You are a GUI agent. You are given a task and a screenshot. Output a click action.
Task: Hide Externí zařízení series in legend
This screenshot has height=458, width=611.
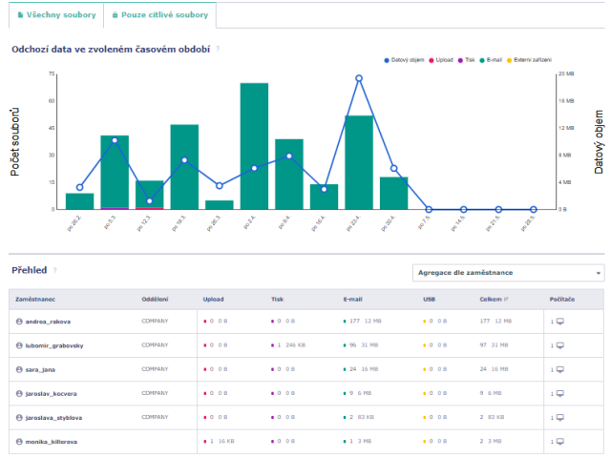tap(532, 60)
